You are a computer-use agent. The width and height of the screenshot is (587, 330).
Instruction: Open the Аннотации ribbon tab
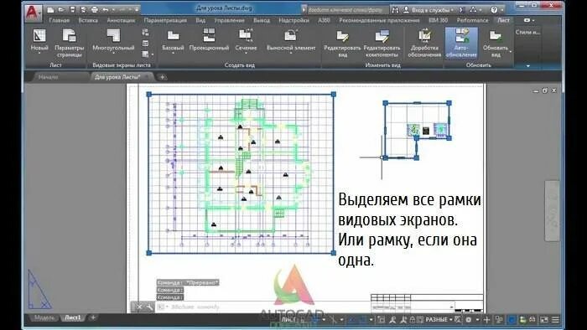(x=121, y=20)
